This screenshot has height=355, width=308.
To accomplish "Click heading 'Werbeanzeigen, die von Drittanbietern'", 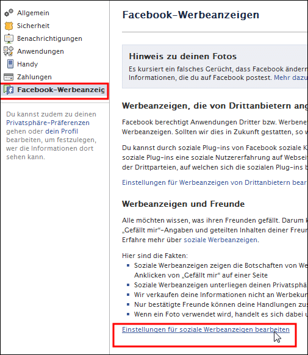I will point(215,106).
